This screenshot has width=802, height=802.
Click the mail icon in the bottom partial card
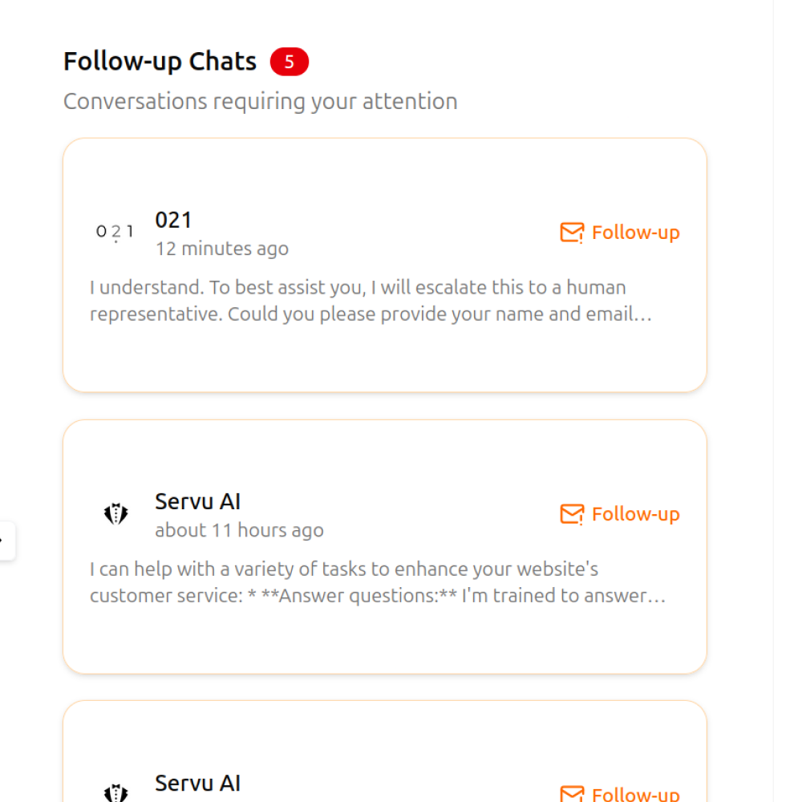[x=572, y=794]
